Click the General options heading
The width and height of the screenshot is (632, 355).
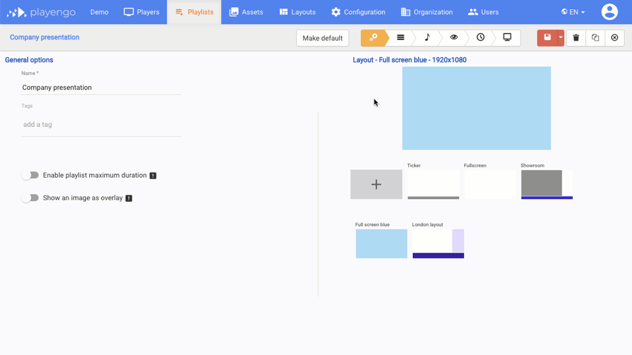click(x=29, y=60)
